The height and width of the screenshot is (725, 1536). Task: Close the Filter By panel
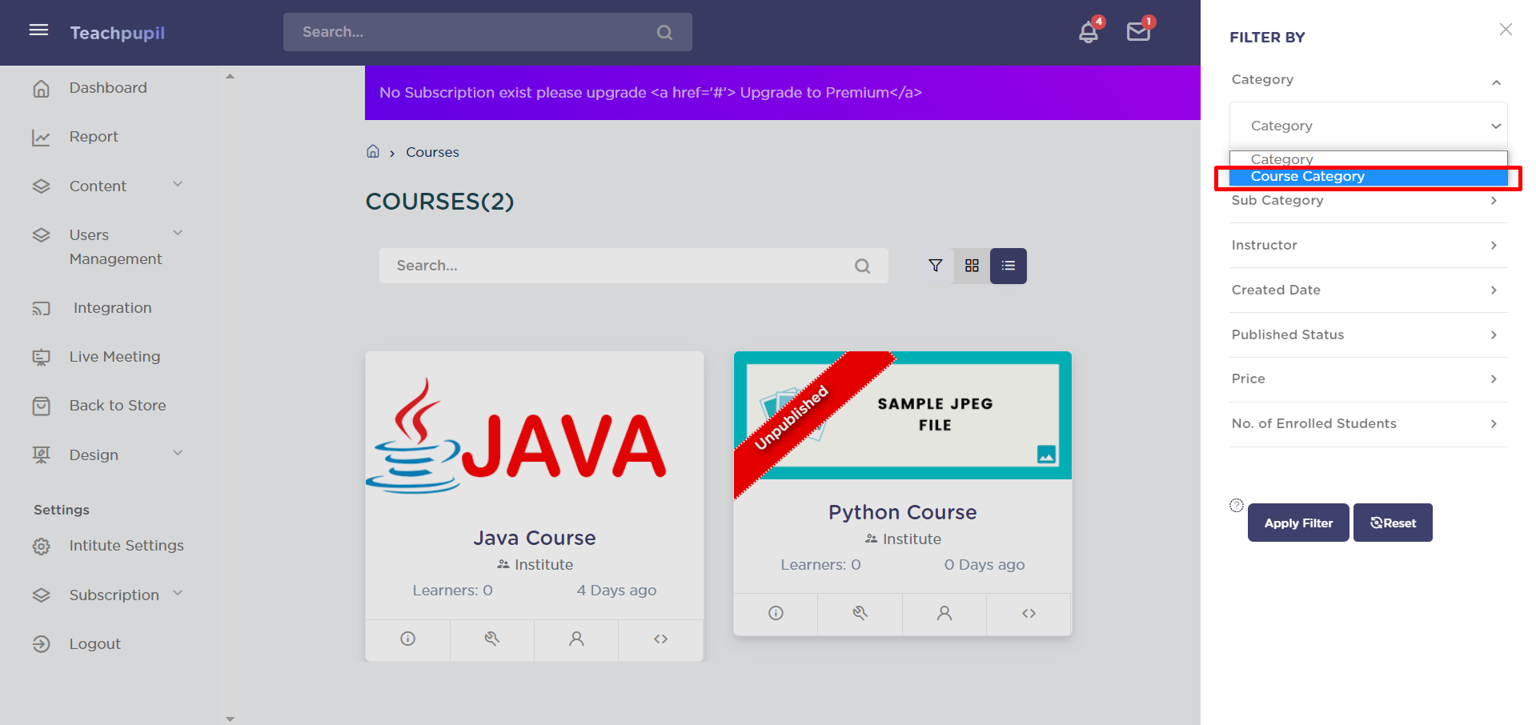[x=1506, y=30]
